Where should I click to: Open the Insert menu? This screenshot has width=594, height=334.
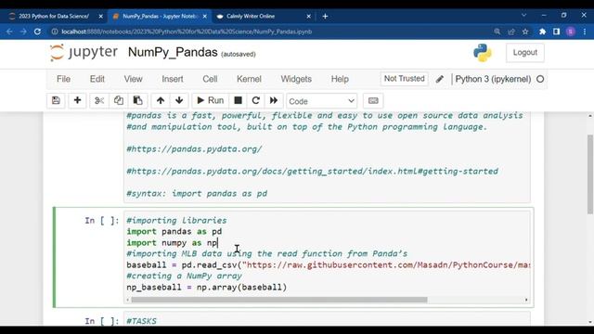[173, 79]
